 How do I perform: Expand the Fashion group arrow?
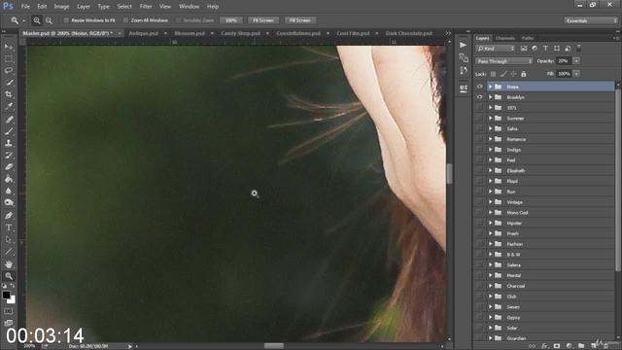tap(490, 244)
